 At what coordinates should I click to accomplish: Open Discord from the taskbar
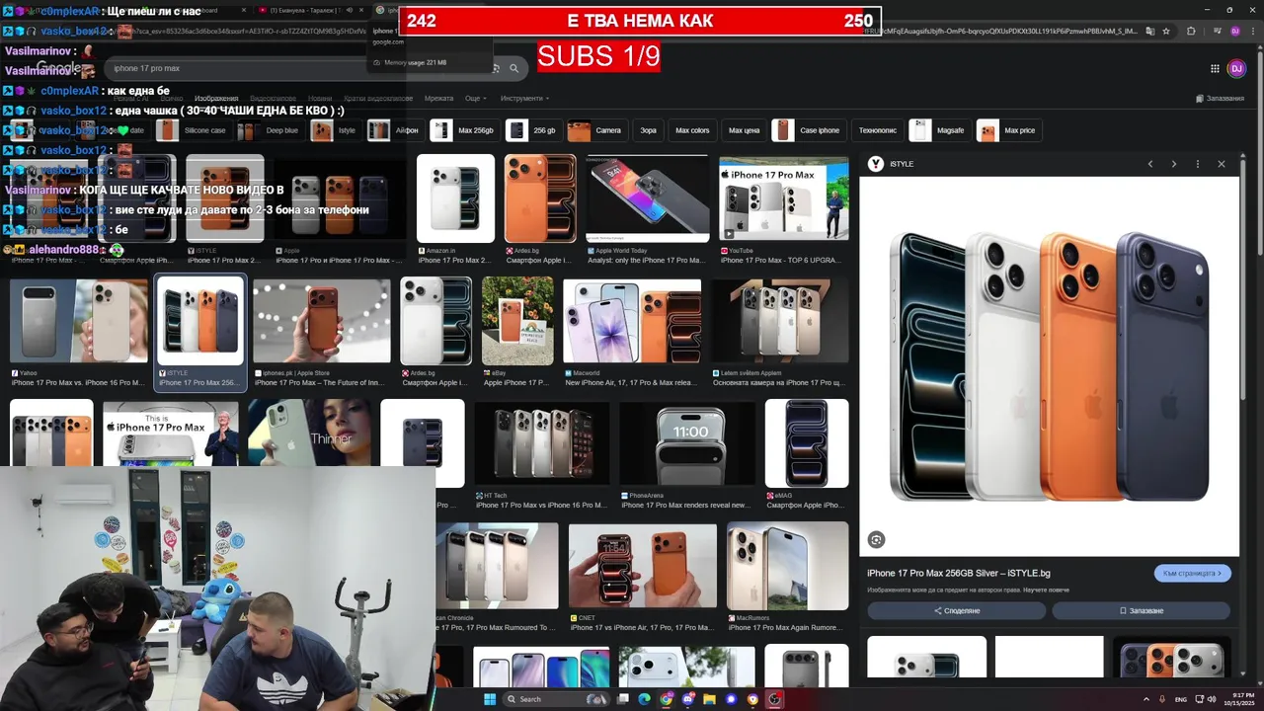tap(688, 699)
